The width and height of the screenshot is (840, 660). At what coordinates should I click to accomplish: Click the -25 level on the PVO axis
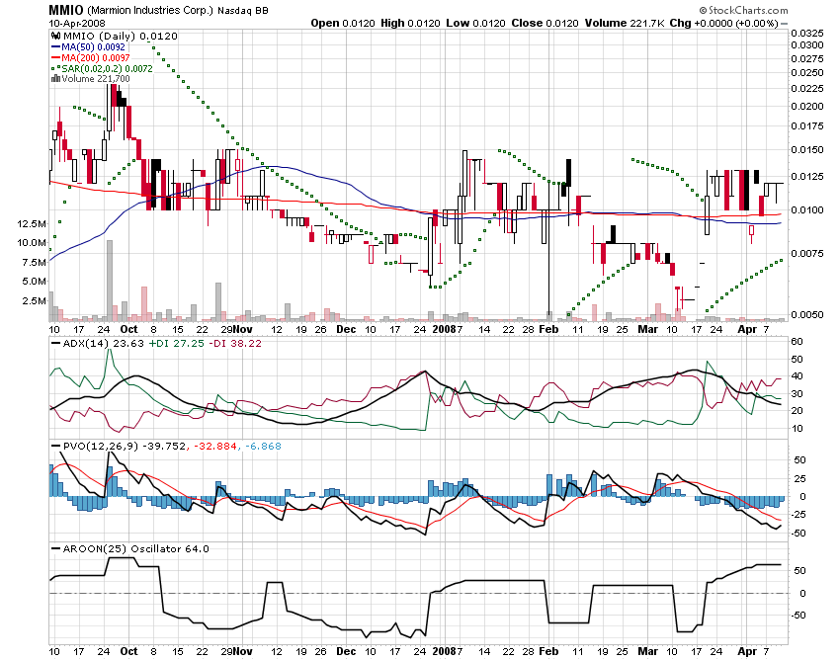(x=798, y=515)
